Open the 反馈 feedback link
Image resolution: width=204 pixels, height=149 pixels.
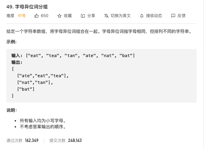pos(181,16)
